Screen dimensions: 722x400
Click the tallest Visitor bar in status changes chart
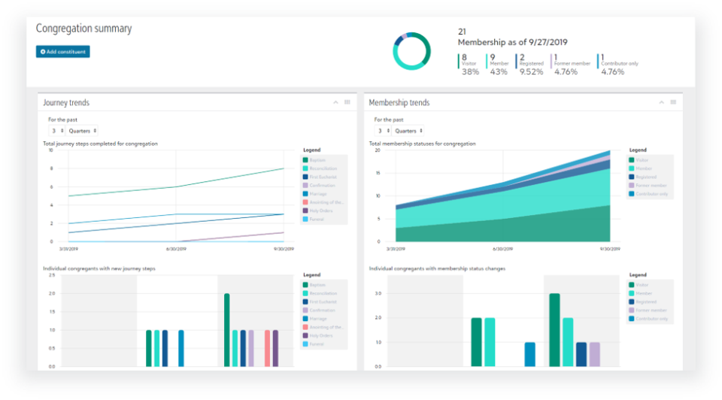click(555, 330)
